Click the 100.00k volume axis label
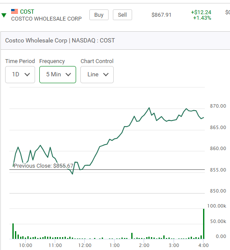This screenshot has width=230, height=250. [217, 206]
